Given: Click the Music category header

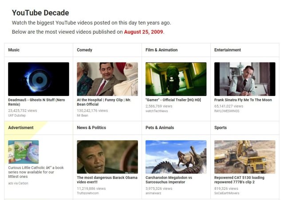Looking at the screenshot, I should point(14,50).
